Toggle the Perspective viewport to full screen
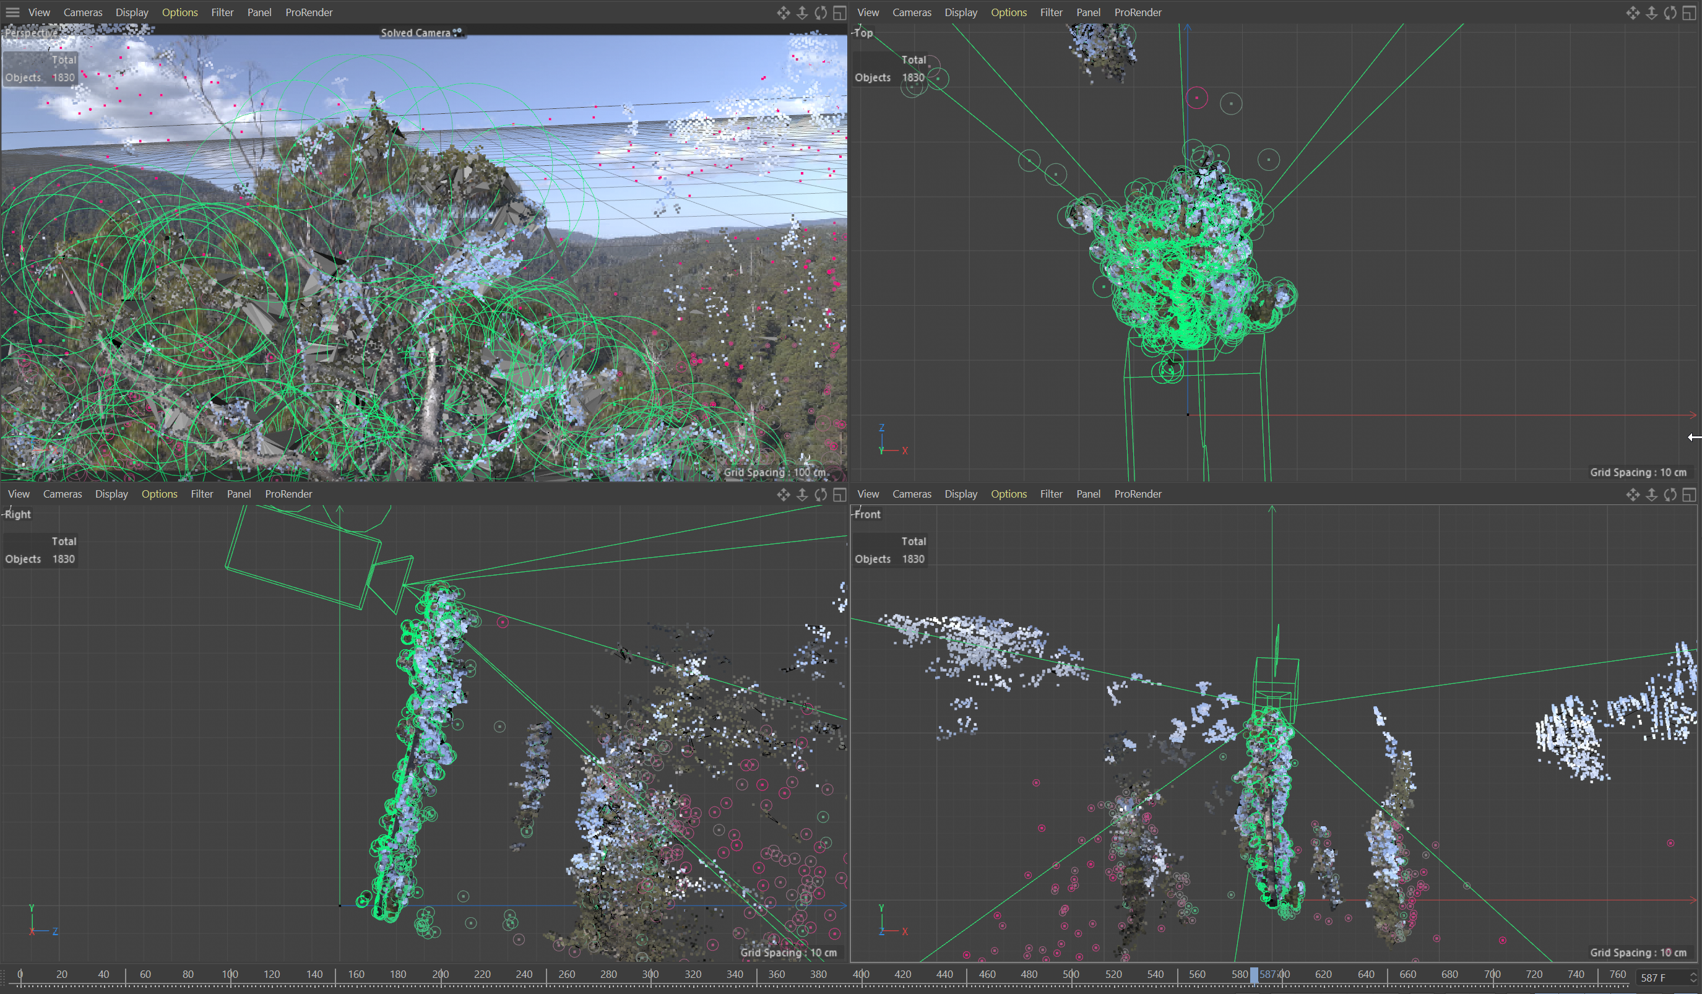This screenshot has width=1702, height=994. (839, 13)
